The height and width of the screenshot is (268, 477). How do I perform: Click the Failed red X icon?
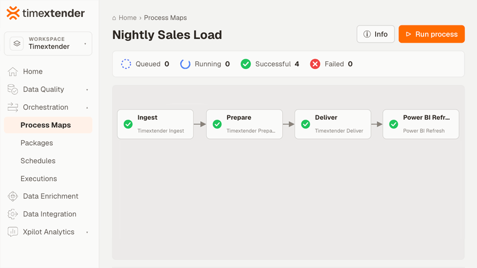point(315,64)
